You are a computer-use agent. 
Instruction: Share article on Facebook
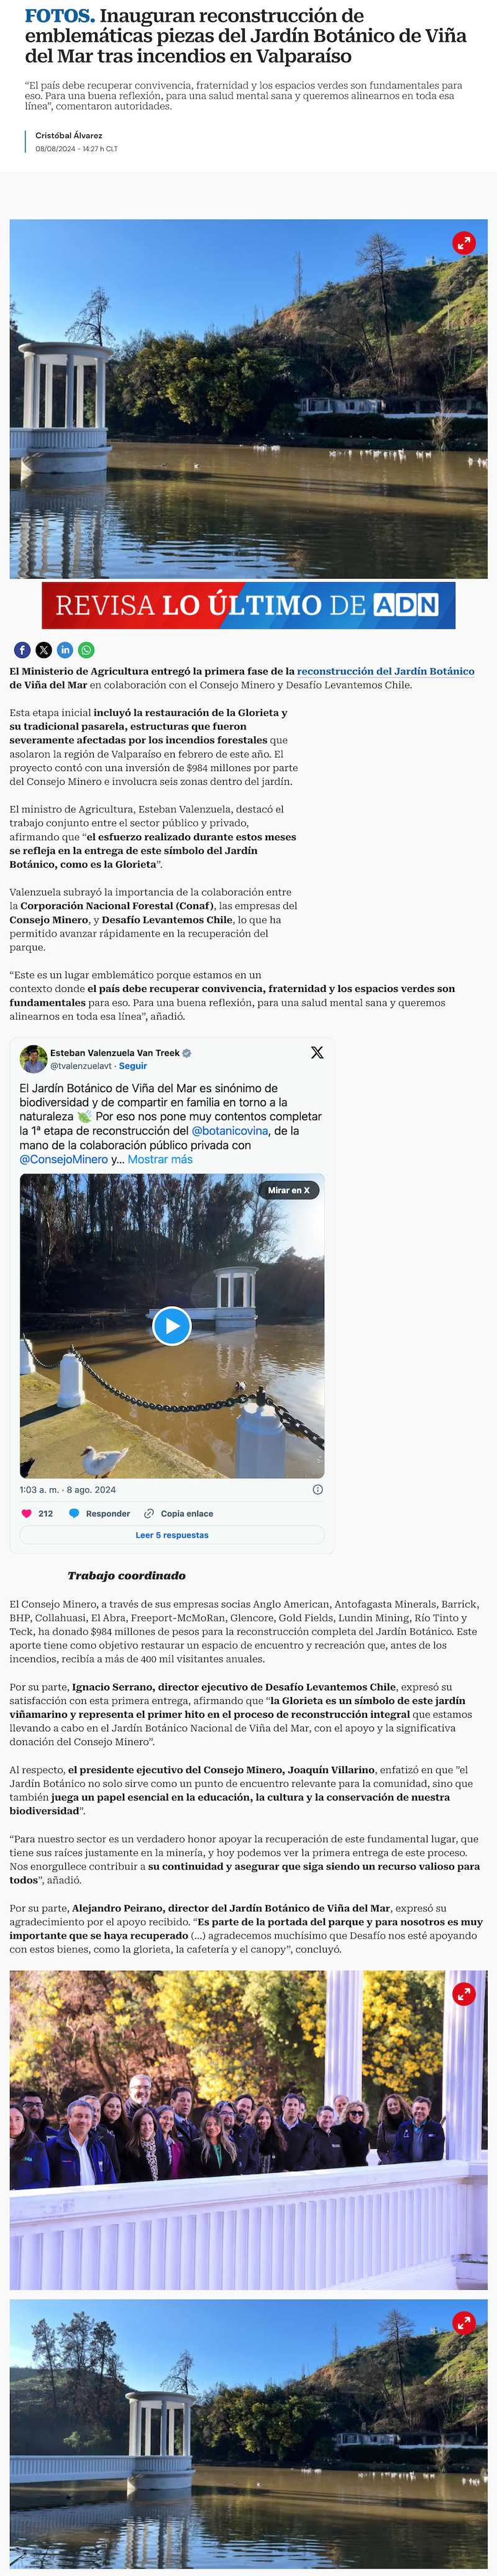(x=22, y=650)
